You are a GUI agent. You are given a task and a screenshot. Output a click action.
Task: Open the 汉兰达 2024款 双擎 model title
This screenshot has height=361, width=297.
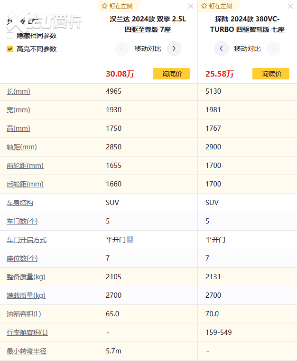pos(148,24)
